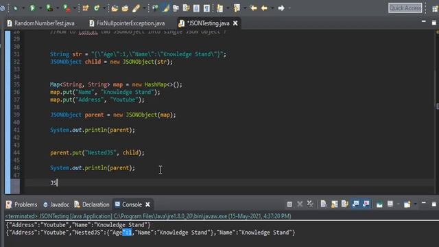This screenshot has height=247, width=439.
Task: Toggle Mark Occurrences highlighted toolbar icon
Action: 165,8
